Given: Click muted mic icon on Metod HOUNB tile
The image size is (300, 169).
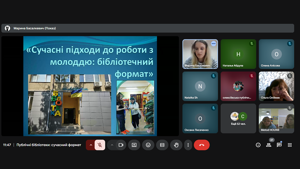Looking at the screenshot, I should [290, 108].
